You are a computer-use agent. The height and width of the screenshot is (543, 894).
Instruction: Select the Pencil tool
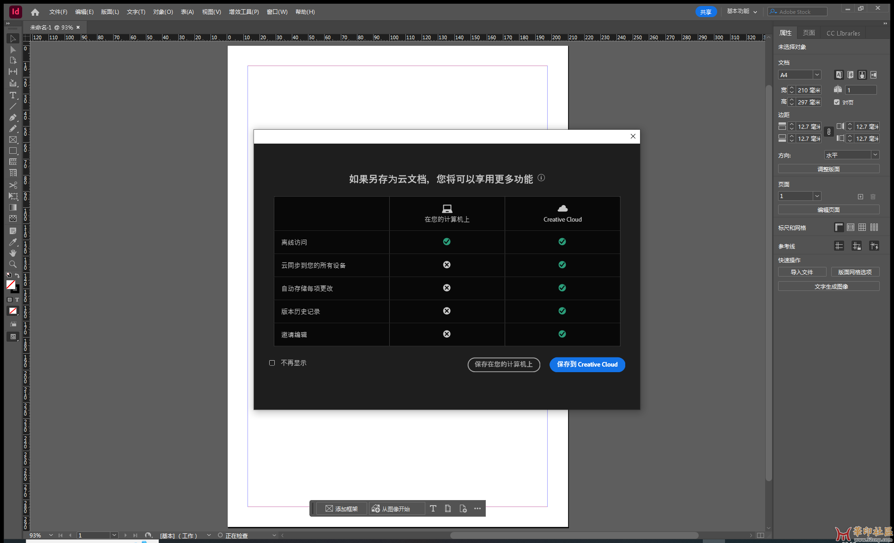point(13,128)
